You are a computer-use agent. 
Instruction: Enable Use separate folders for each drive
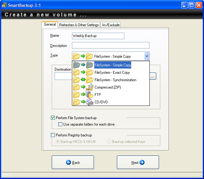(60, 124)
